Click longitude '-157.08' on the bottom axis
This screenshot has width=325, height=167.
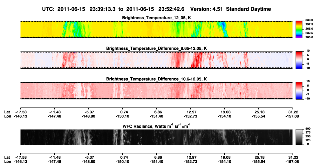[x=292, y=162]
